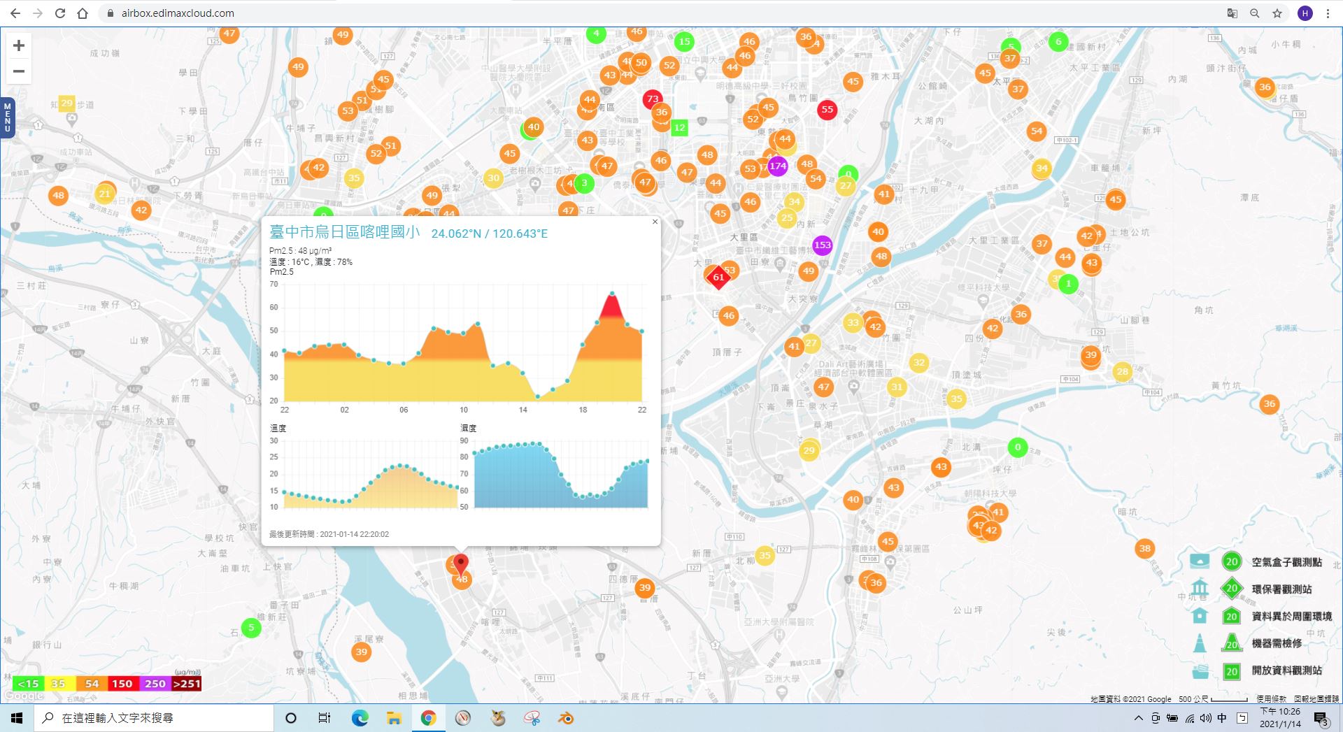Select the purple 153 marker
The height and width of the screenshot is (732, 1343).
823,245
